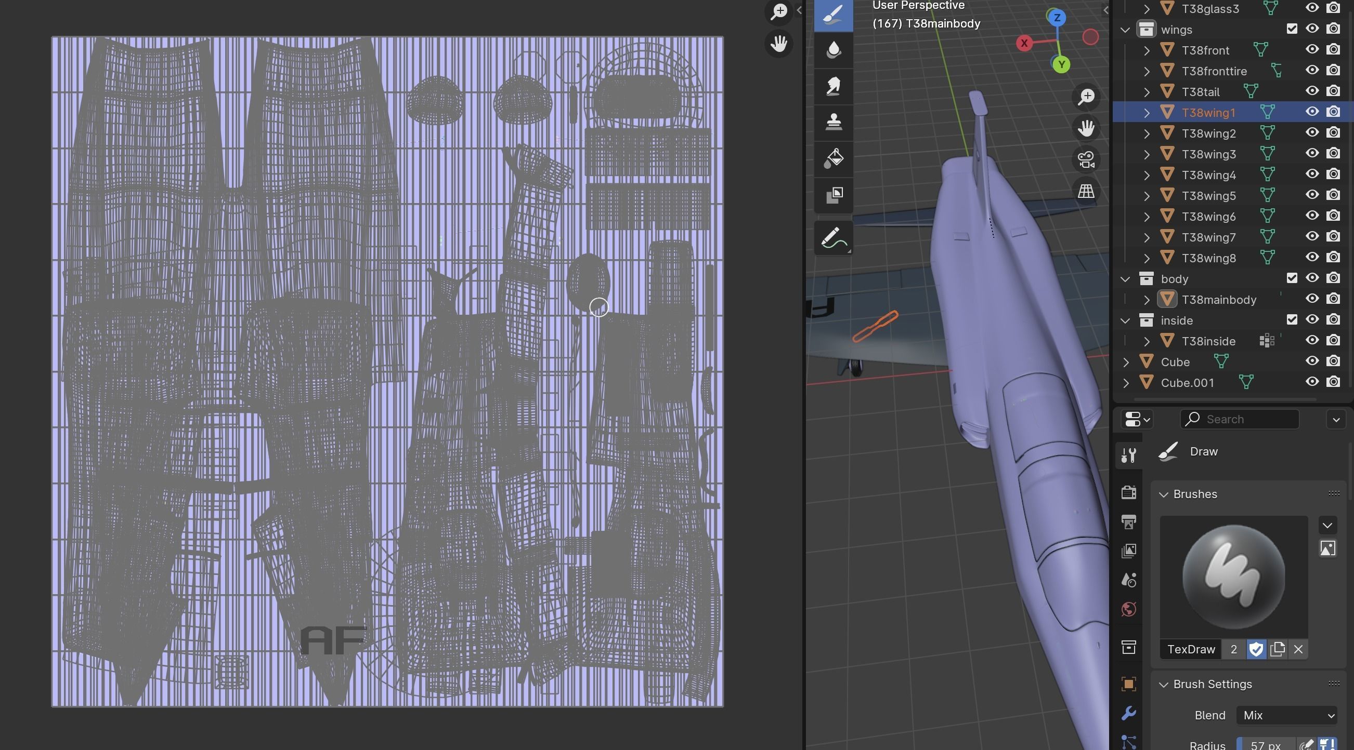Click the properties Search field
1354x750 pixels.
(x=1241, y=419)
